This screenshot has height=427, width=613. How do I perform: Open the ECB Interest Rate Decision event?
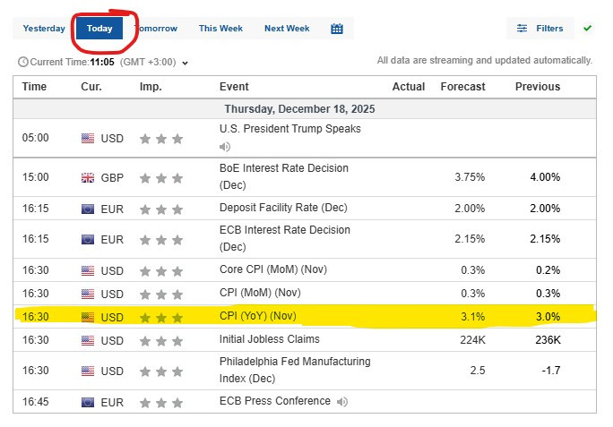coord(285,238)
